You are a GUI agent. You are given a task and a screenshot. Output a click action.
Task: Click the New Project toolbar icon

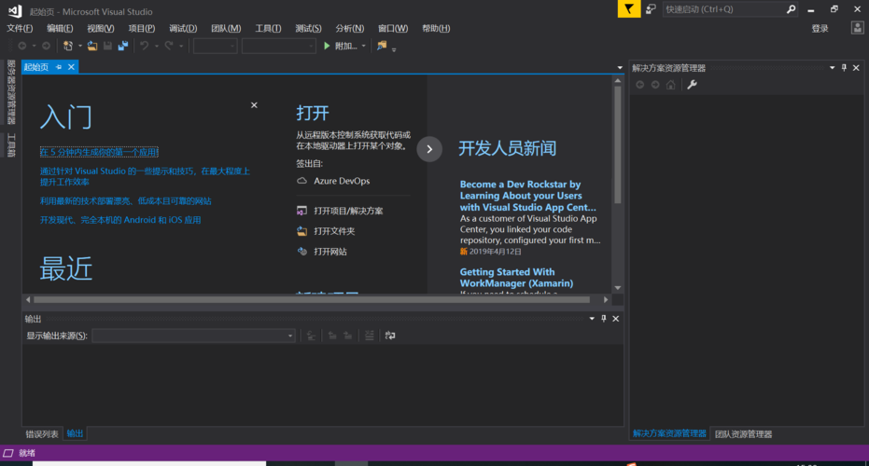[67, 46]
